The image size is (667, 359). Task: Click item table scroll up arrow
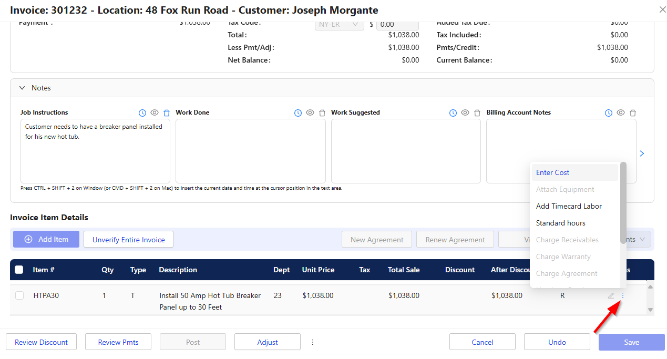tap(650, 287)
